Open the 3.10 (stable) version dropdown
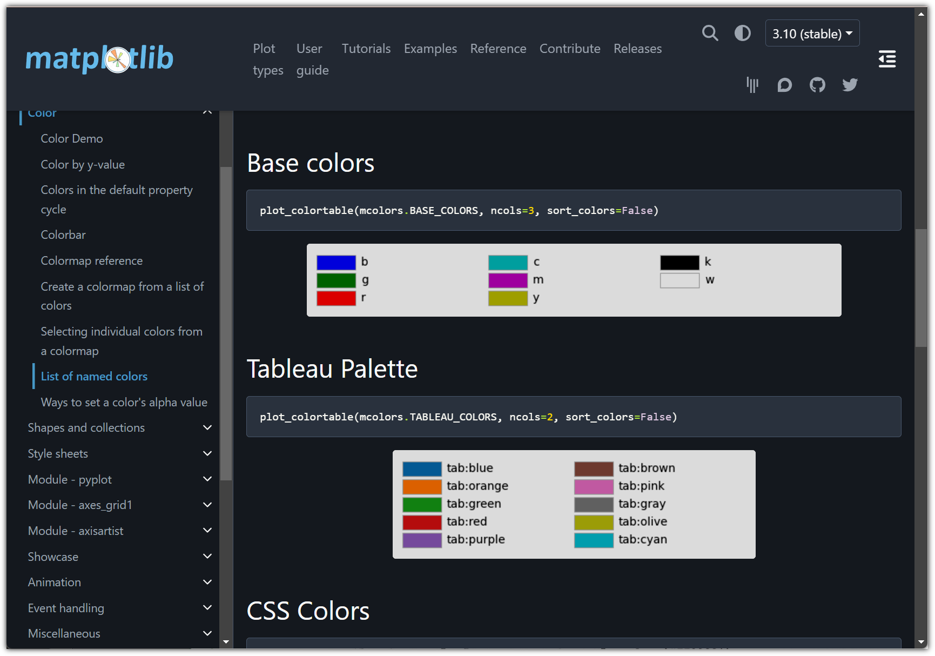Image resolution: width=935 pixels, height=656 pixels. tap(812, 34)
